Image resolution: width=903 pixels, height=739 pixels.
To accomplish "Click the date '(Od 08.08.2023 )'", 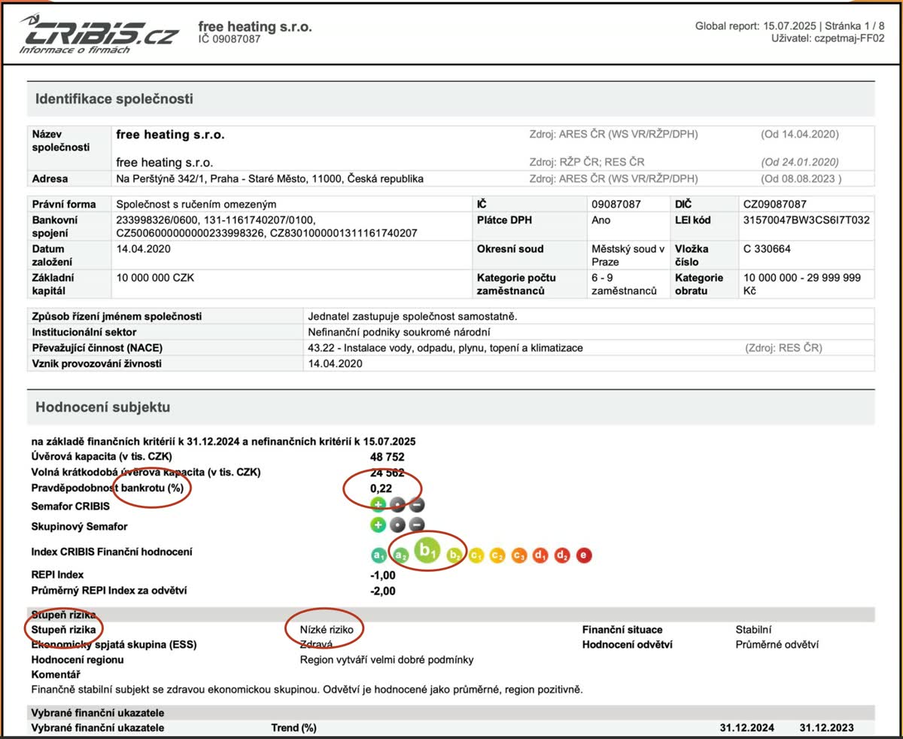I will pyautogui.click(x=801, y=179).
